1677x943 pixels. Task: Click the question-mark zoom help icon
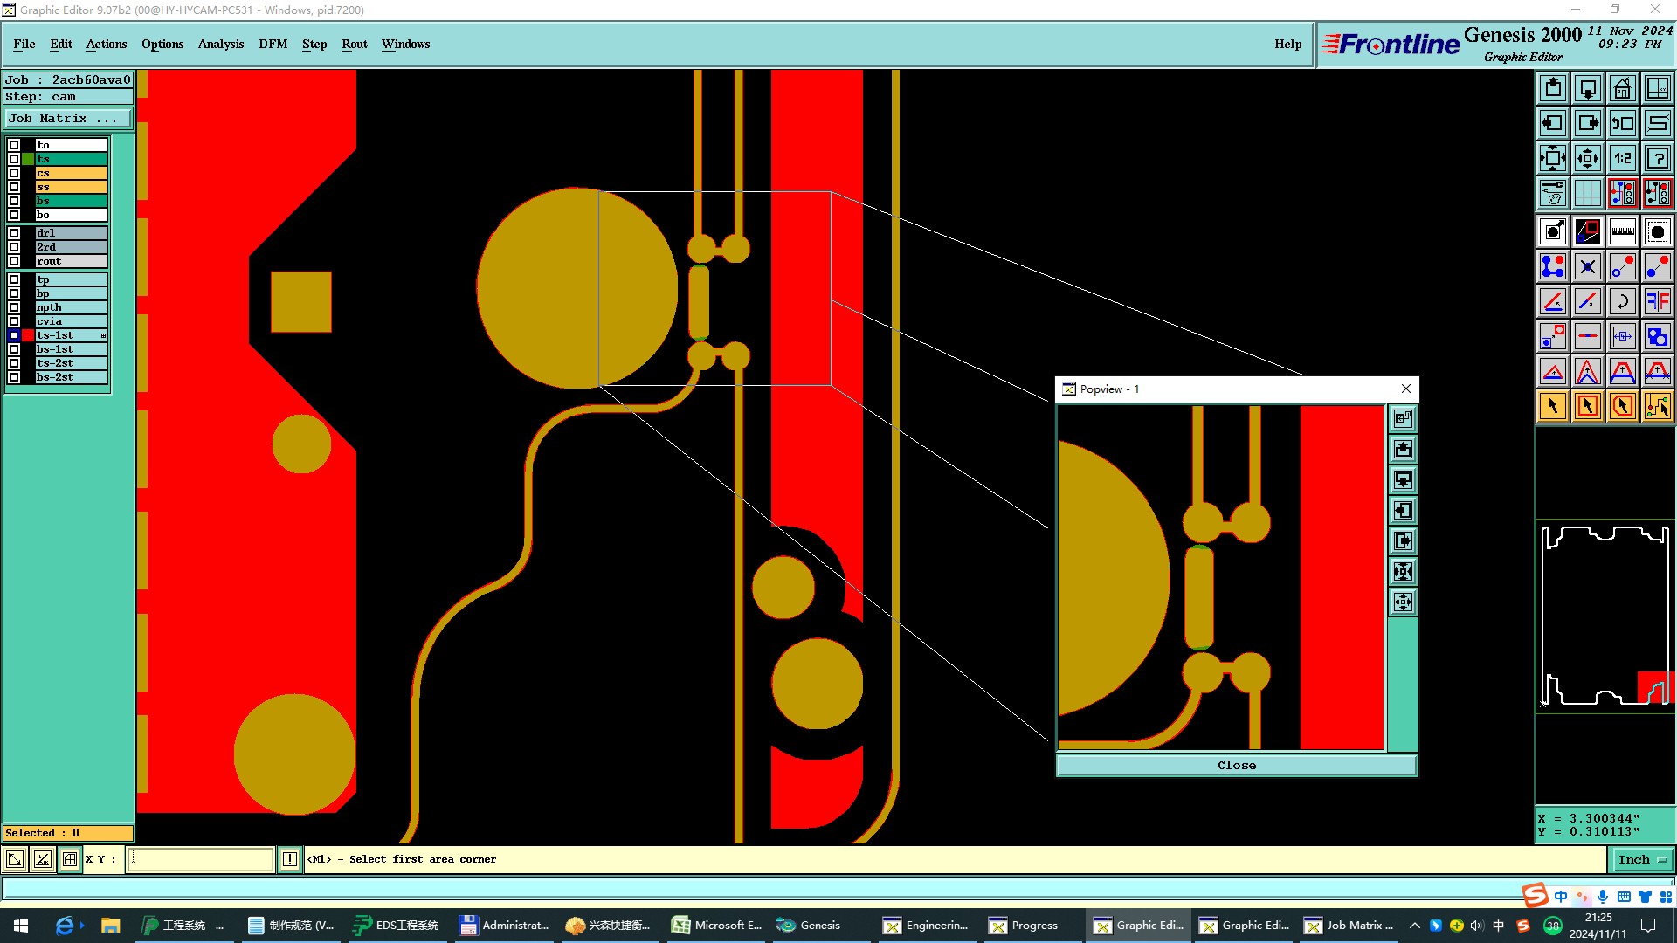coord(1657,158)
